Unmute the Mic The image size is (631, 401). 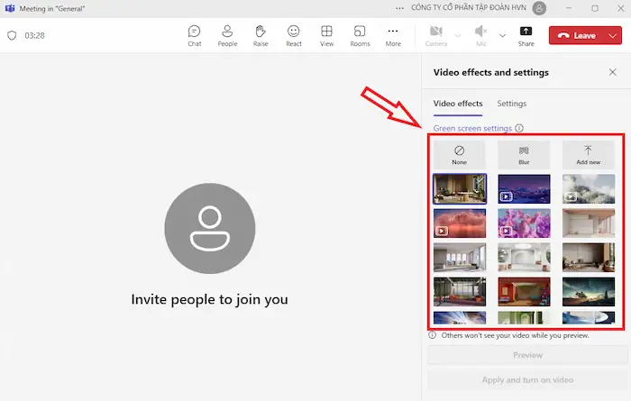(x=481, y=35)
